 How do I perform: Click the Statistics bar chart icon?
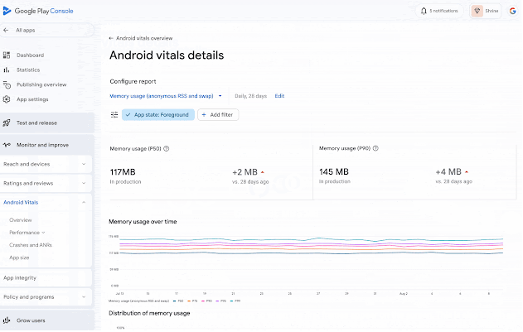point(7,70)
